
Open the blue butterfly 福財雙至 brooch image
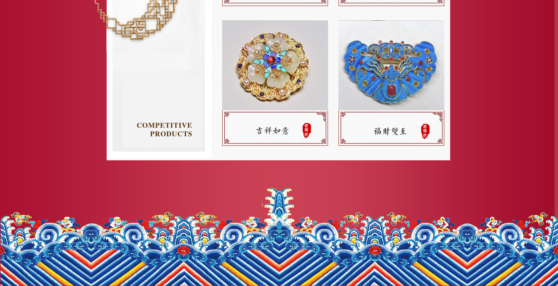[391, 65]
